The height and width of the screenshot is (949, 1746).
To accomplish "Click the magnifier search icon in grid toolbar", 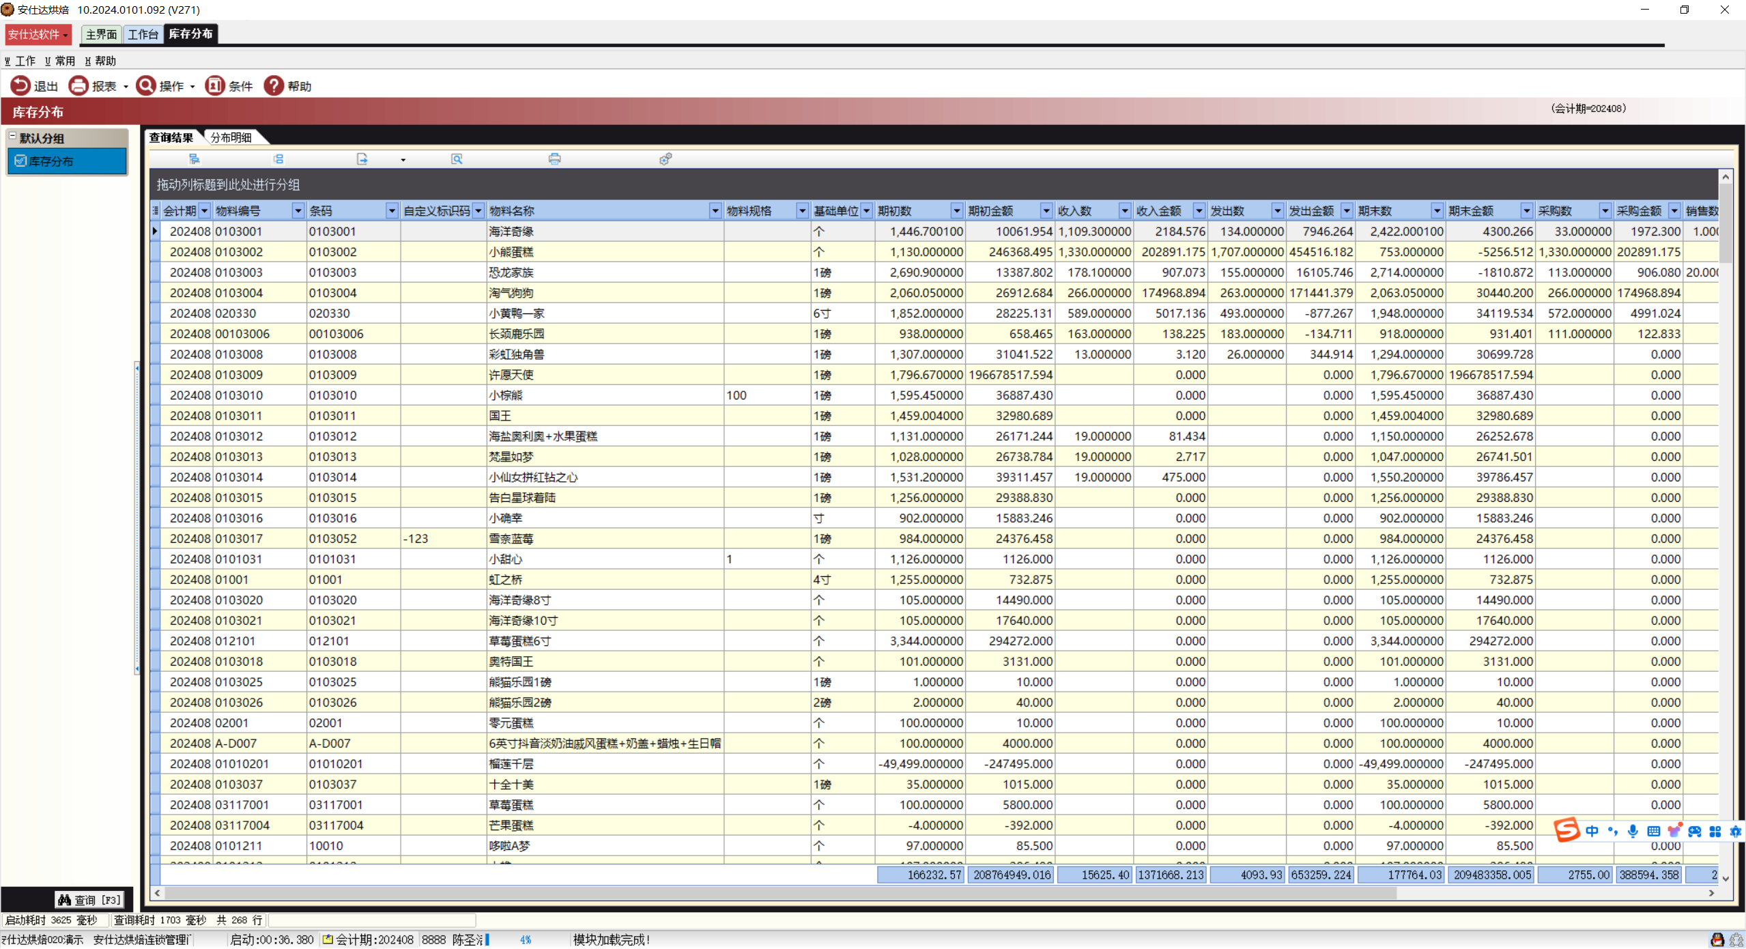I will click(x=457, y=159).
